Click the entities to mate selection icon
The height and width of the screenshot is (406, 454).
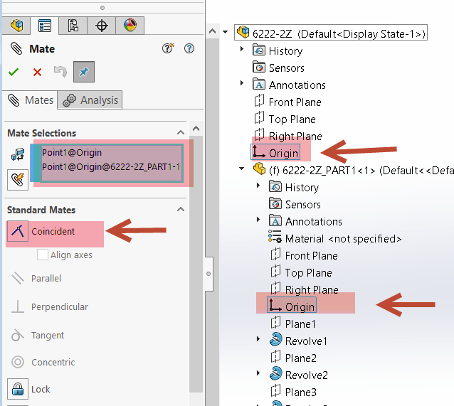pyautogui.click(x=18, y=154)
